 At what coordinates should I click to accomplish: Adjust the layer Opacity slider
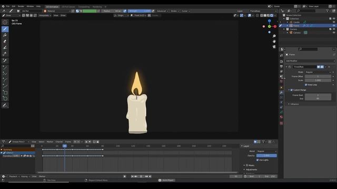[266, 155]
